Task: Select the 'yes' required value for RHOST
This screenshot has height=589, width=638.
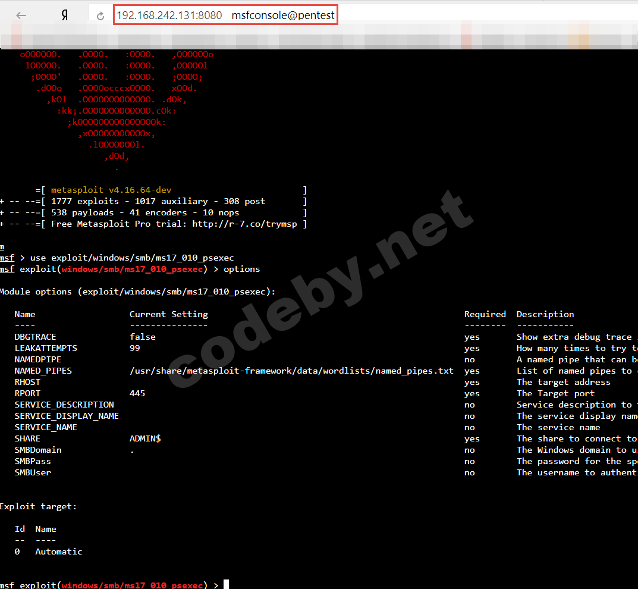Action: 472,383
